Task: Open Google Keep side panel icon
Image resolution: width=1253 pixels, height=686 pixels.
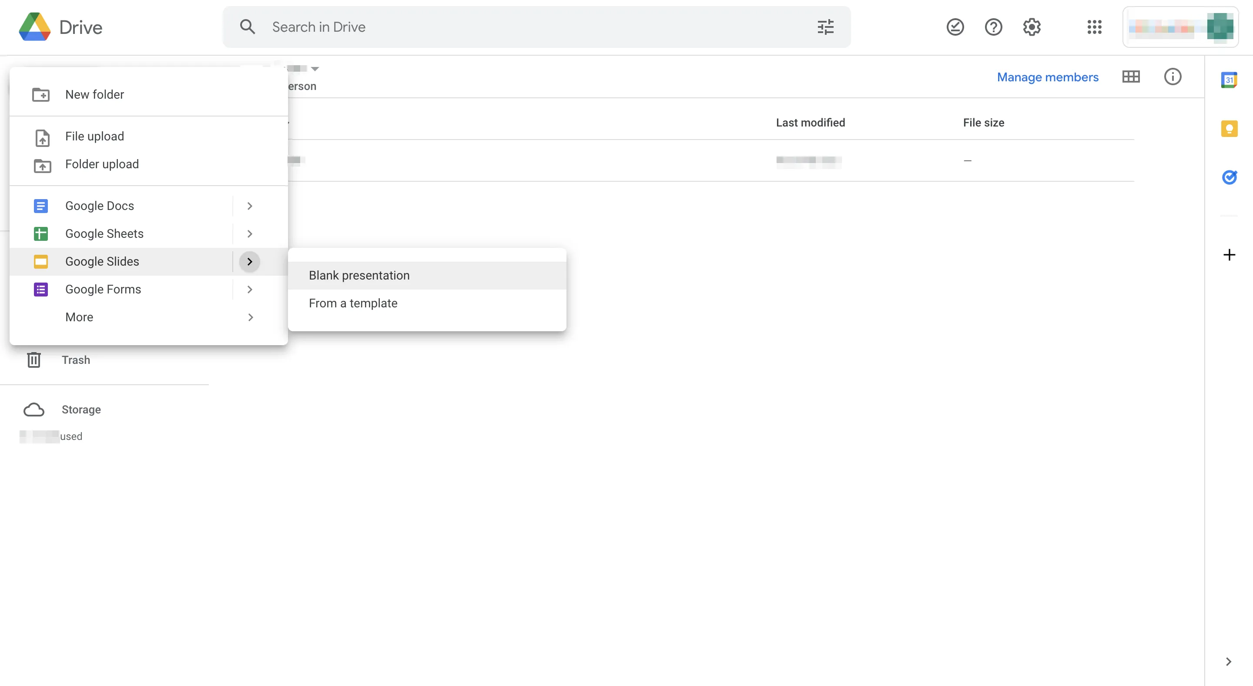Action: point(1229,129)
